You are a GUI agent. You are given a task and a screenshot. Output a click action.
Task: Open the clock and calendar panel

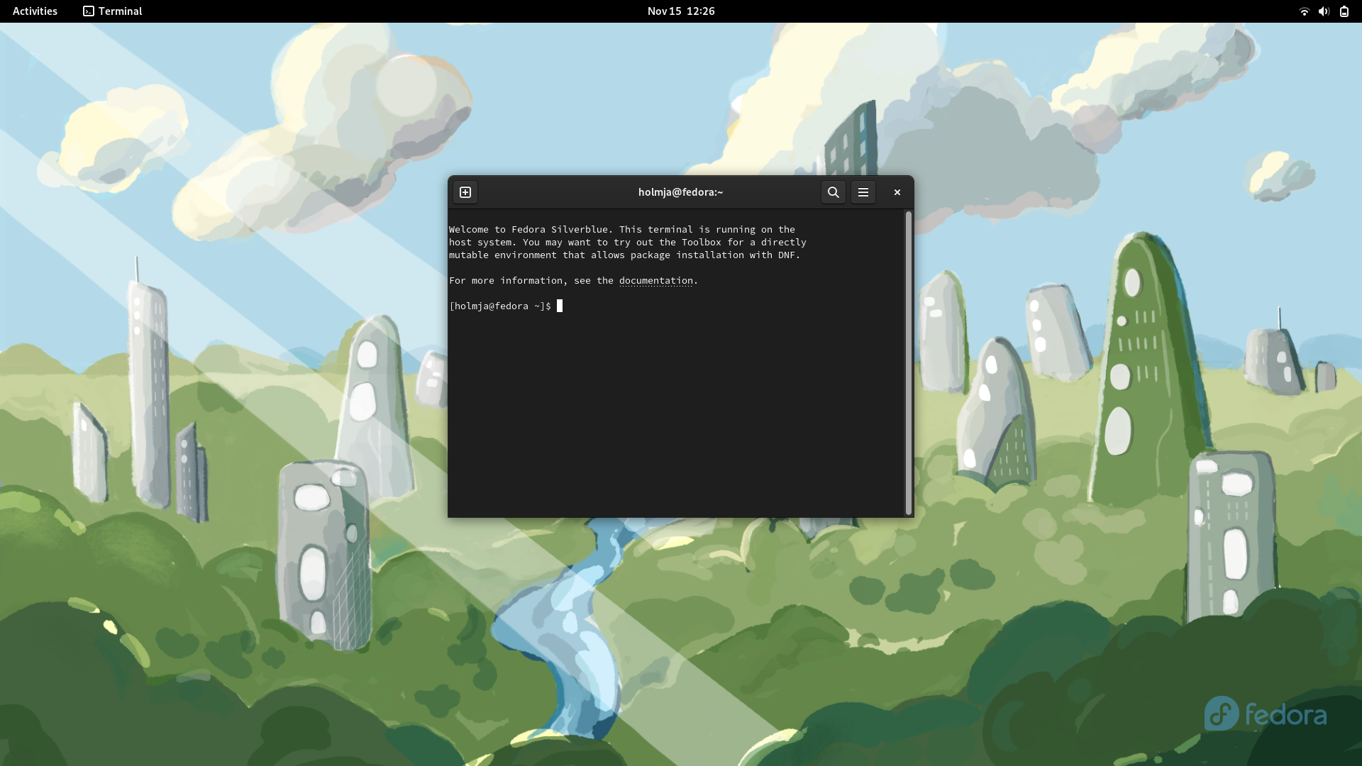point(681,11)
